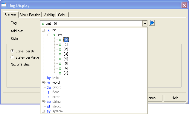Click the 'st' struct type icon
The width and height of the screenshot is (189, 114).
48,107
